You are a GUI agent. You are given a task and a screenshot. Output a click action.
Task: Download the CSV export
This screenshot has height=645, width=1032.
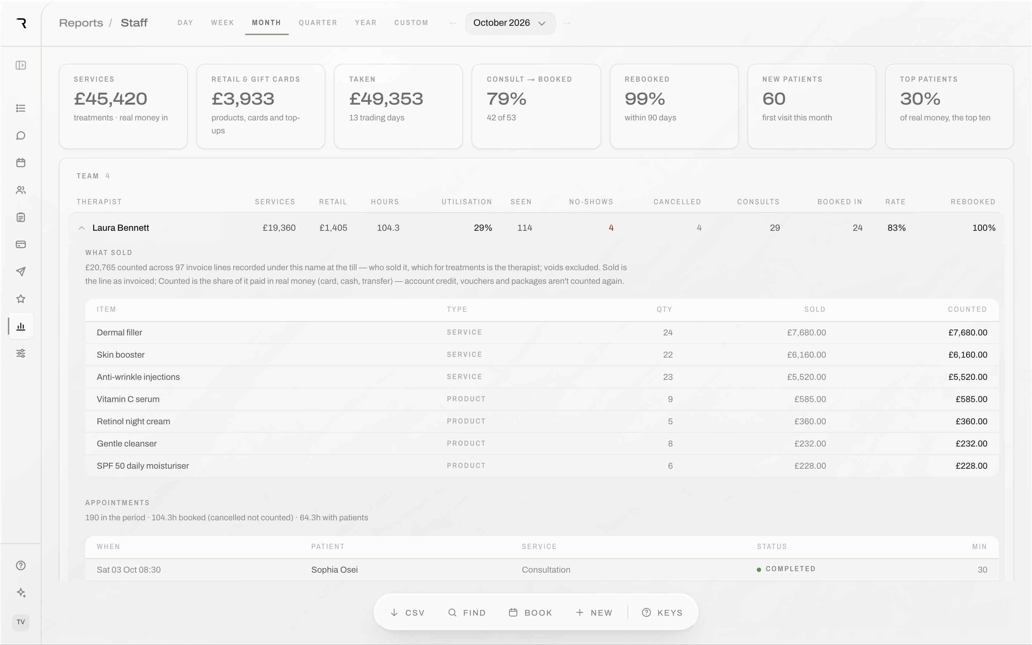click(408, 613)
